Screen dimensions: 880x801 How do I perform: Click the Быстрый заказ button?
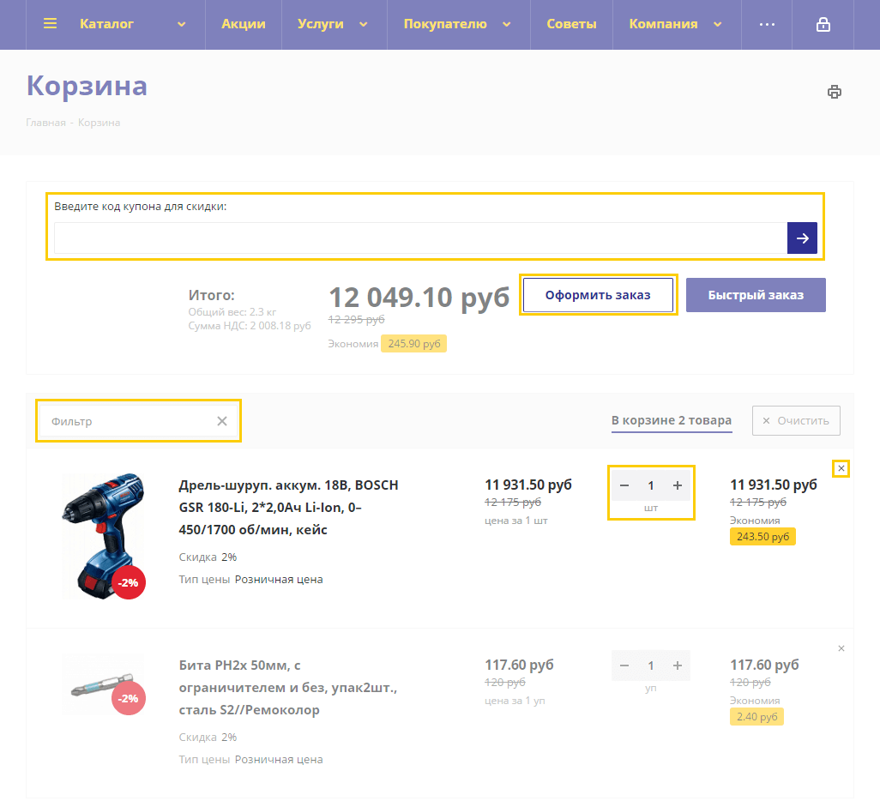click(756, 295)
